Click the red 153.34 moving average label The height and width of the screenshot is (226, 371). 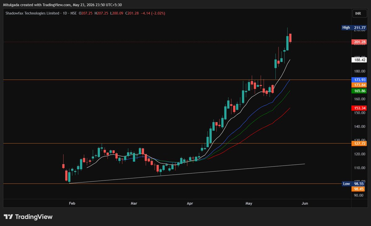359,108
